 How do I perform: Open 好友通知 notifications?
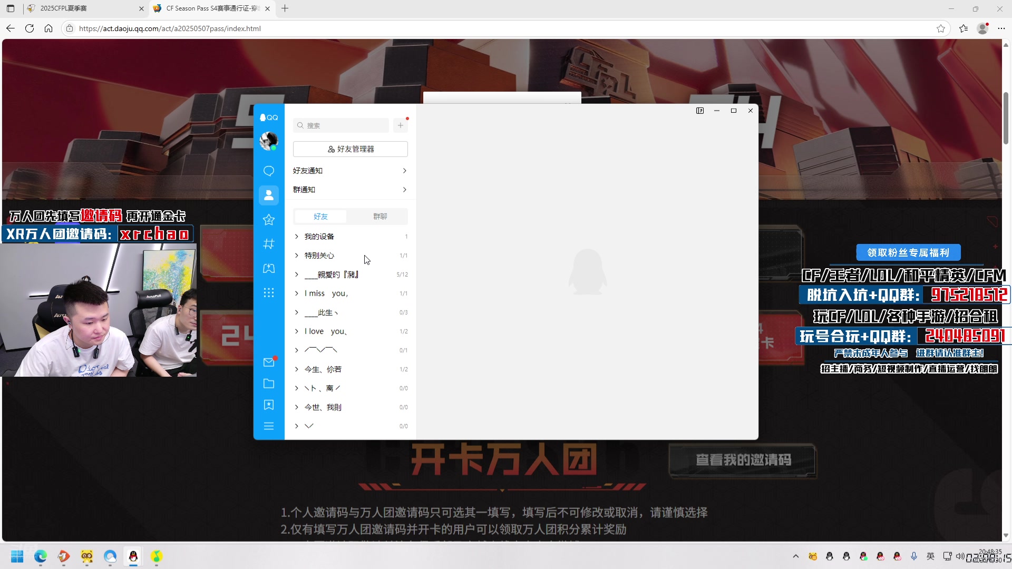click(x=351, y=171)
